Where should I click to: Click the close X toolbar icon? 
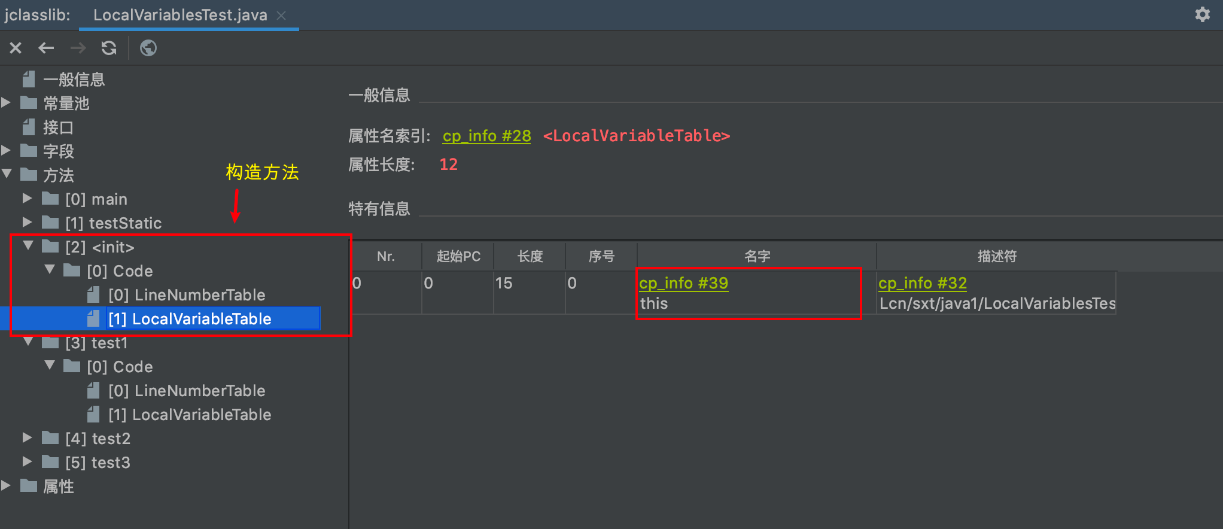[16, 48]
